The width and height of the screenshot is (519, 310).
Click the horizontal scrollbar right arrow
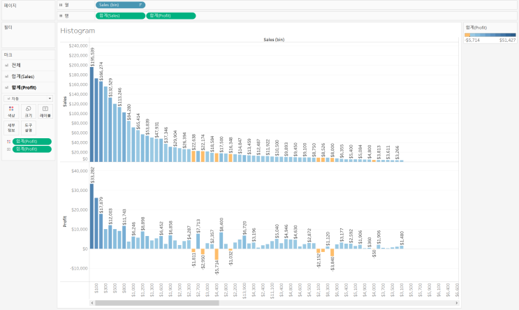(x=456, y=303)
